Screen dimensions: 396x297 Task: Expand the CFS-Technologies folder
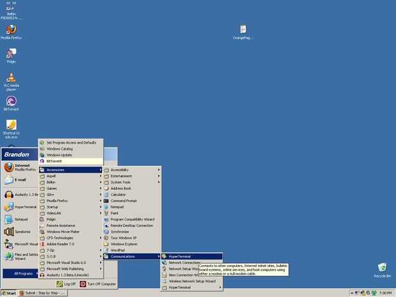[x=71, y=238]
